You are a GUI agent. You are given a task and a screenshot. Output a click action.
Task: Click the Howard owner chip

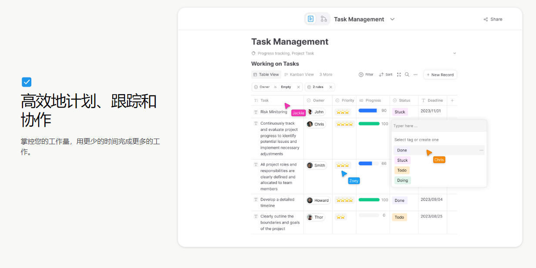point(318,200)
